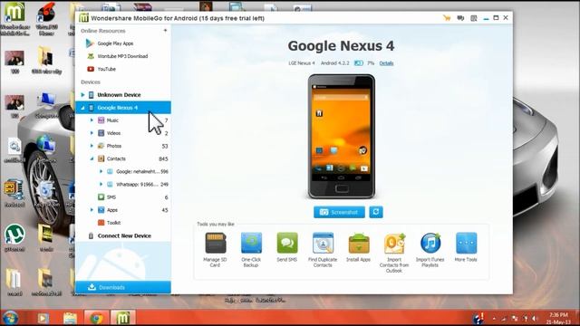
Task: Launch Find Duplicate Contacts tool
Action: click(323, 249)
